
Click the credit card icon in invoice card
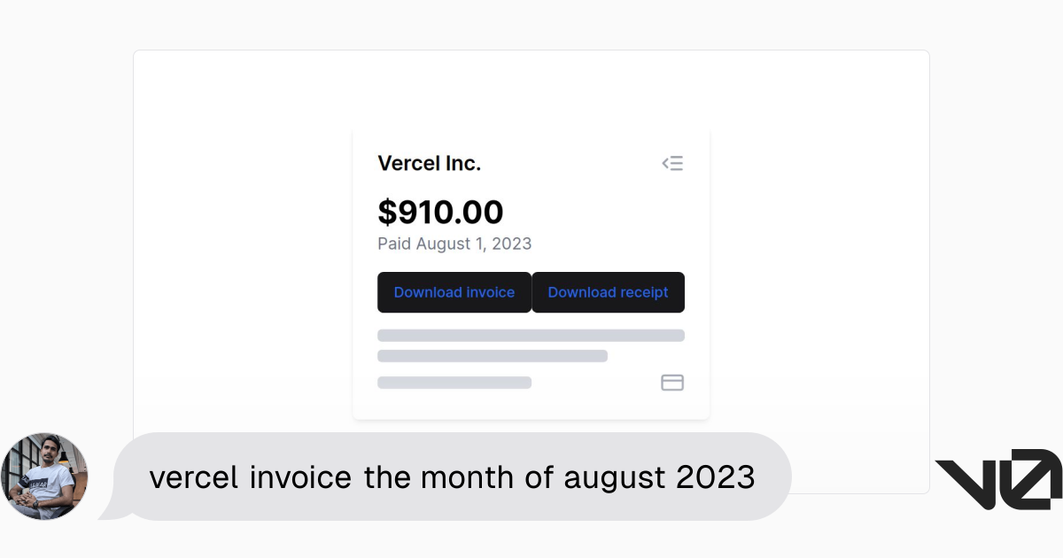[672, 383]
